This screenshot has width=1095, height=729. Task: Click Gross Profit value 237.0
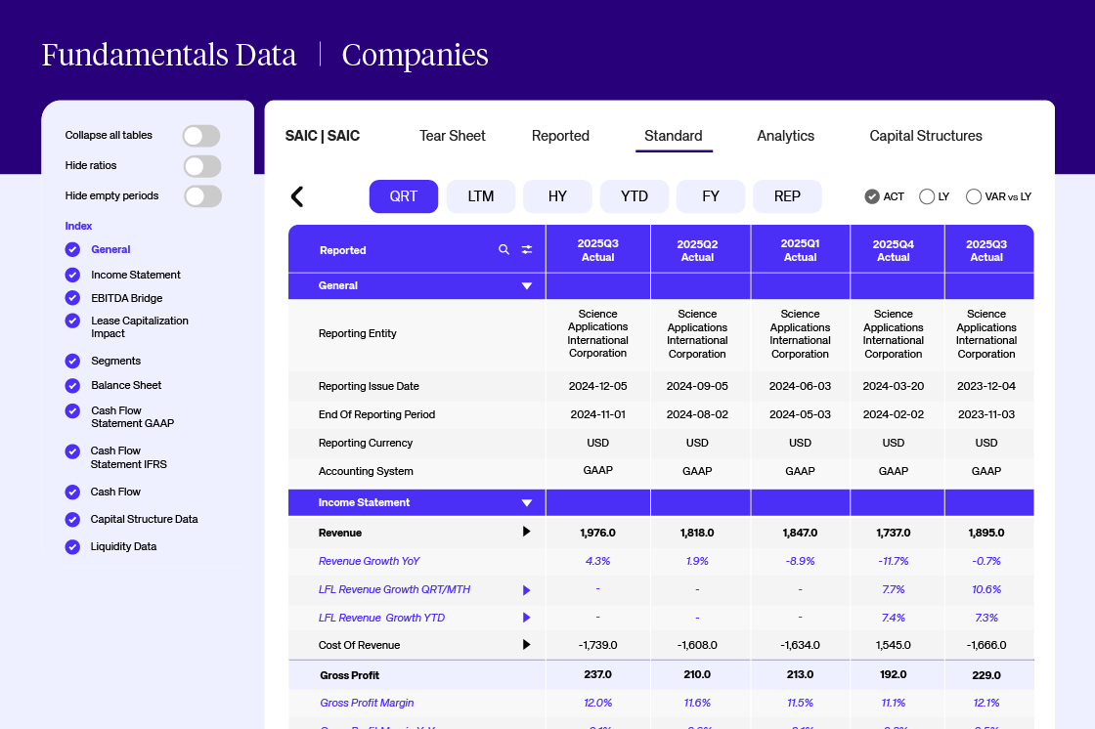point(597,674)
